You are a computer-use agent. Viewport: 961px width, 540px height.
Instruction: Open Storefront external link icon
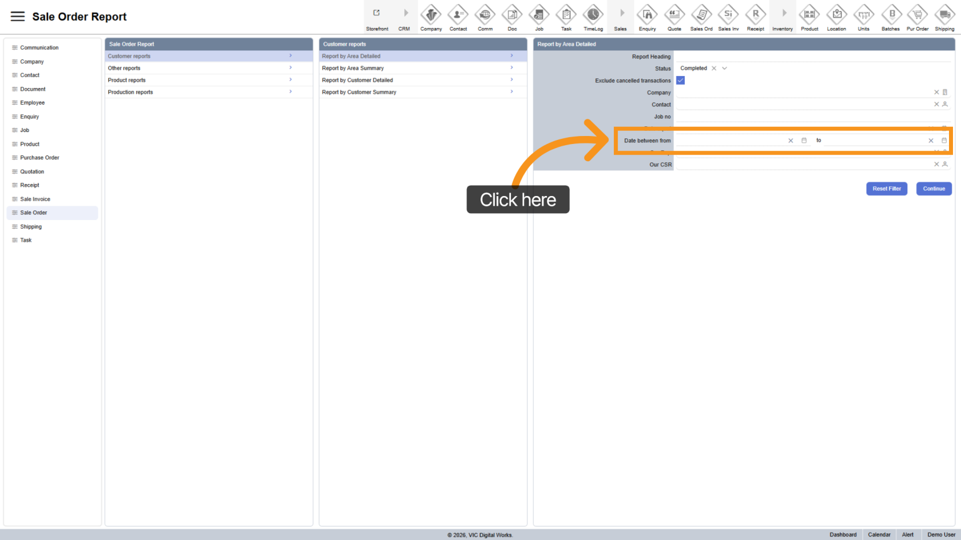(x=376, y=14)
